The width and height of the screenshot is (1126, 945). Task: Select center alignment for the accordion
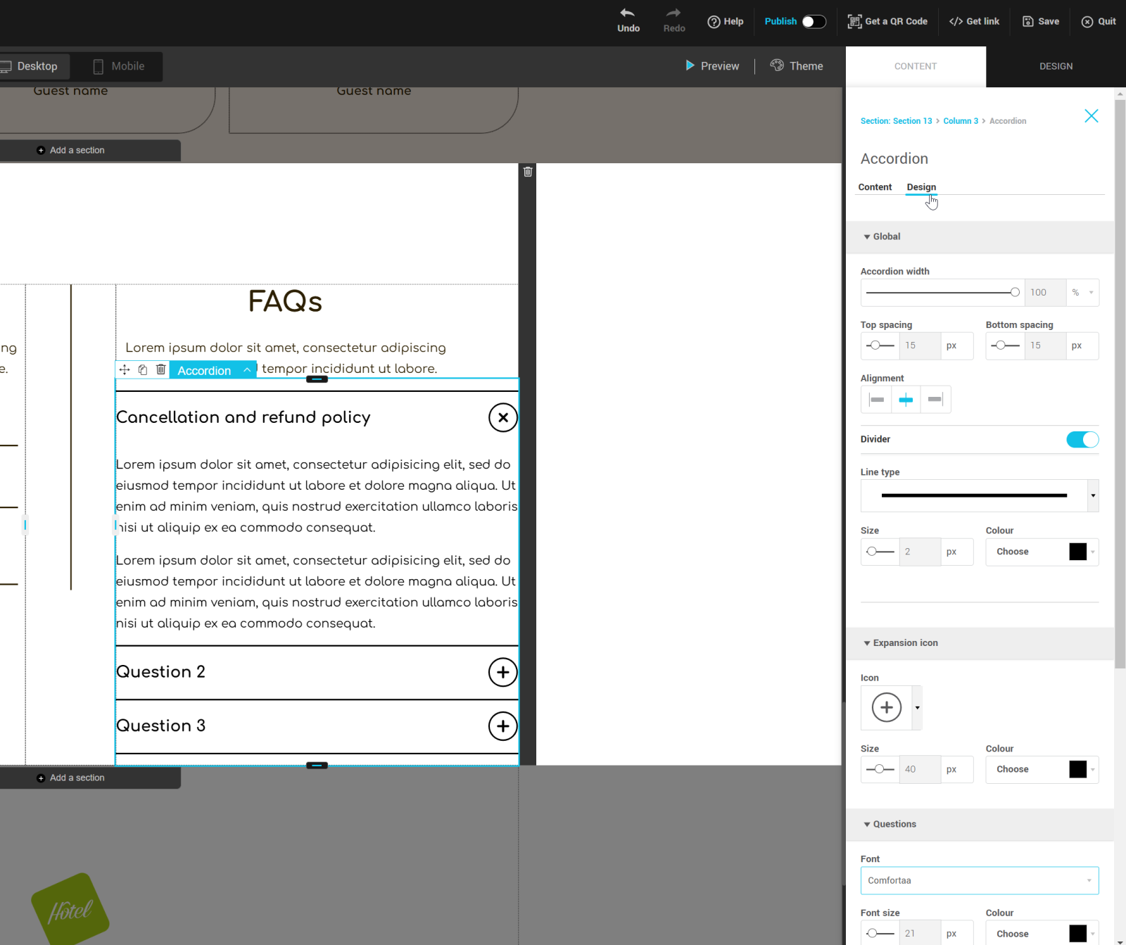[x=906, y=399]
